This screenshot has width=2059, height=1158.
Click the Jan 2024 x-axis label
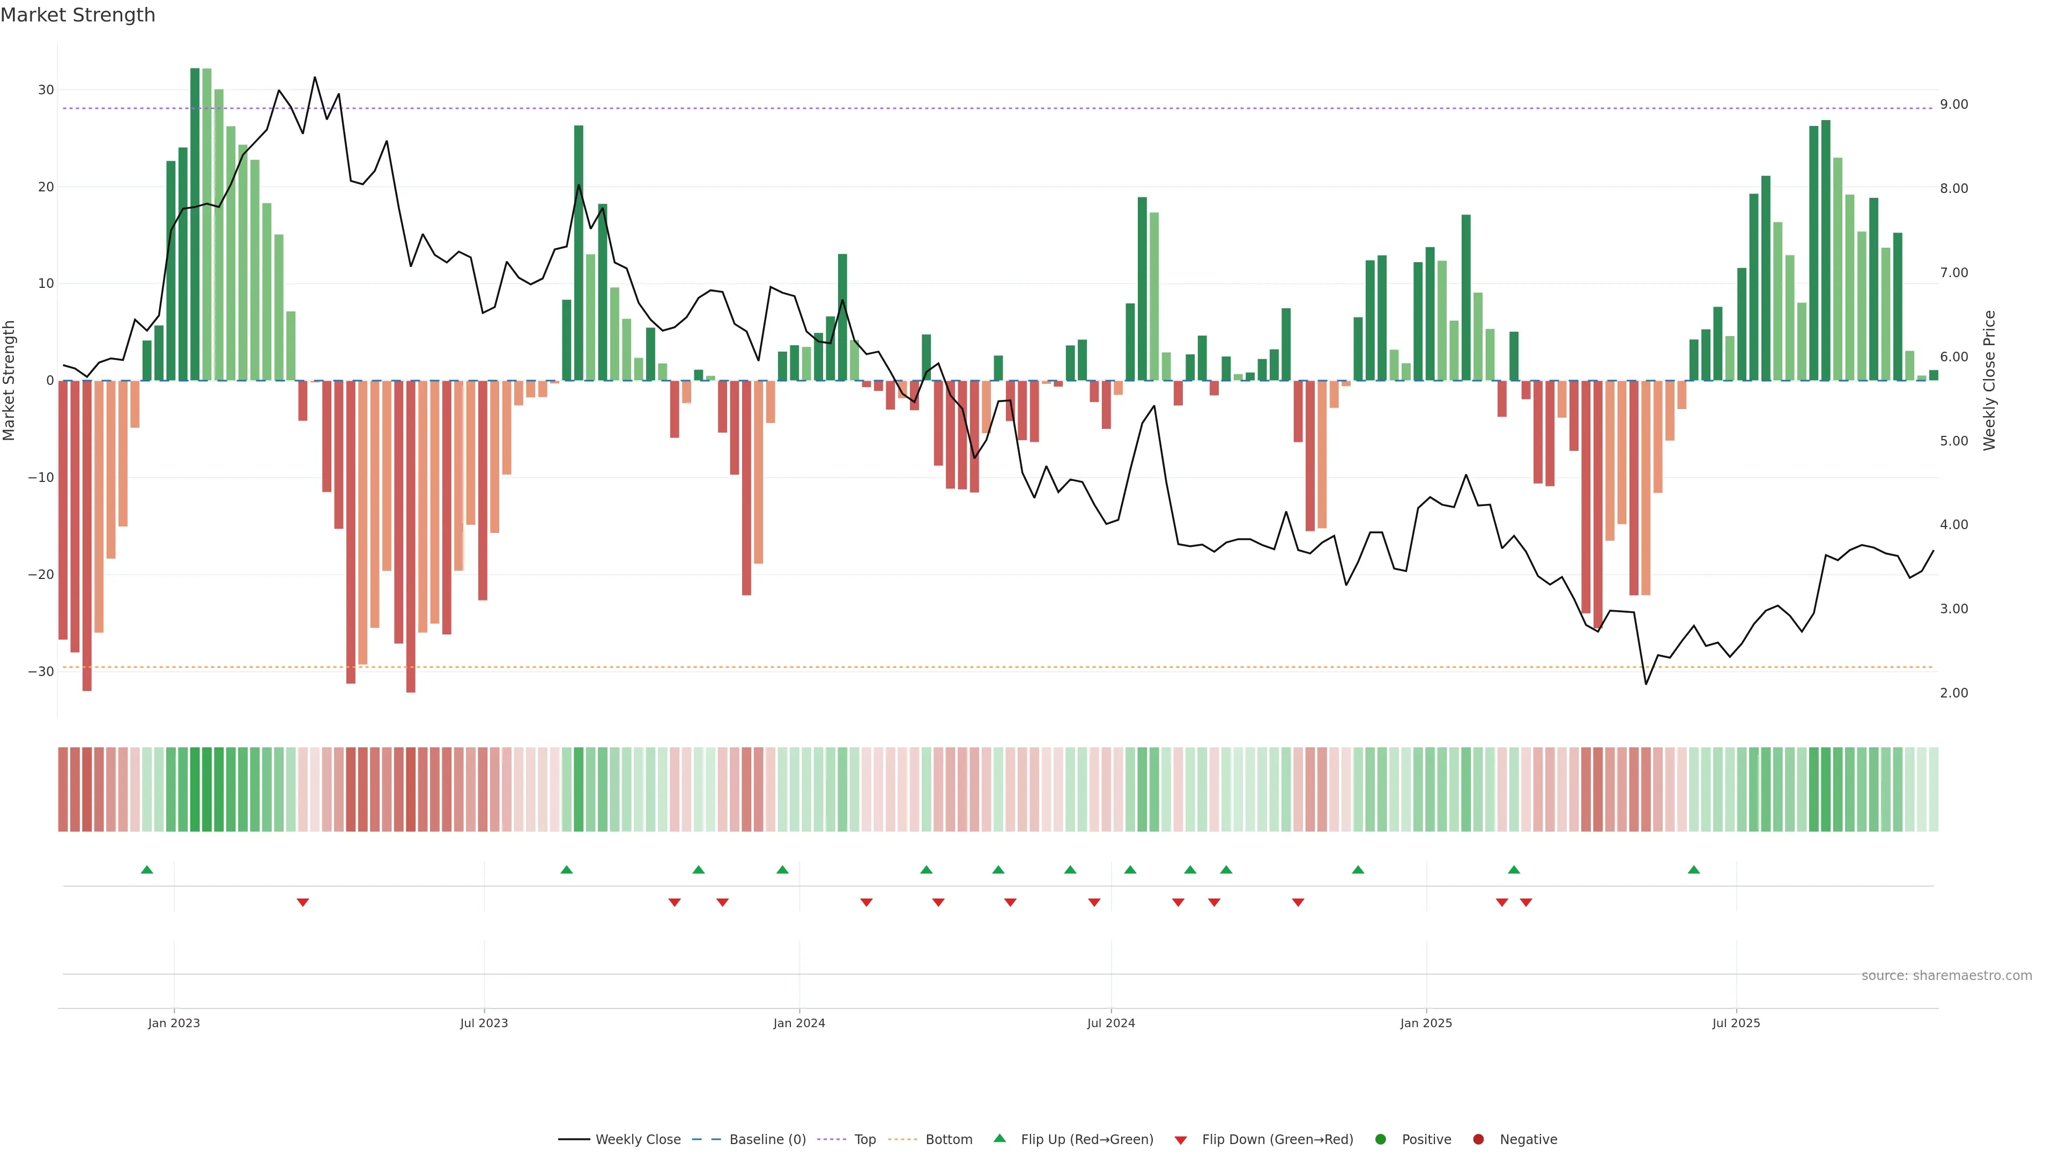pos(798,1023)
